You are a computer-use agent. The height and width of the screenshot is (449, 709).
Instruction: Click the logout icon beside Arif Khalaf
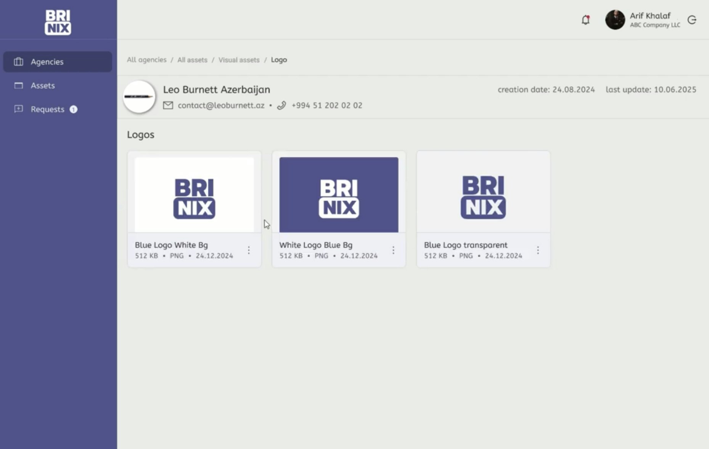pyautogui.click(x=692, y=20)
